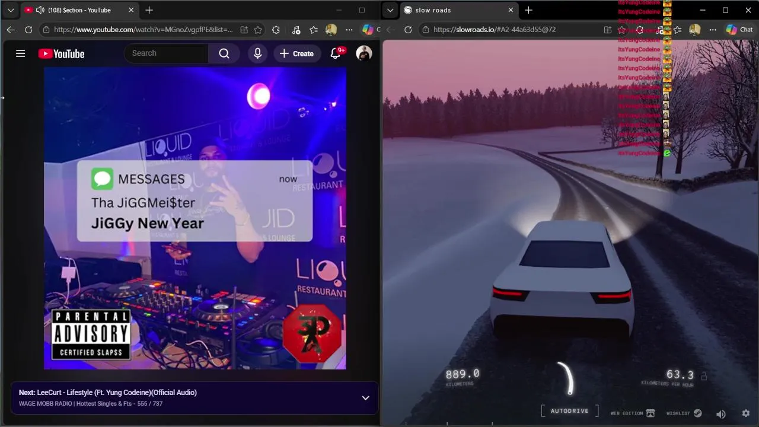
Task: Expand the Next up playlist panel chevron
Action: tap(365, 398)
